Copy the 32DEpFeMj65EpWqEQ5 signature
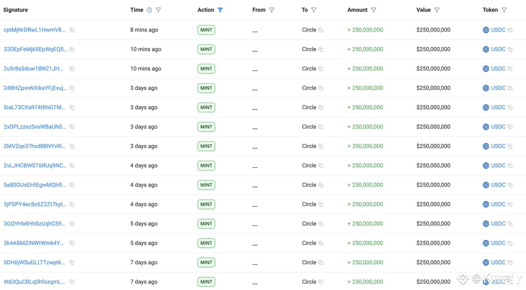Image resolution: width=526 pixels, height=290 pixels. pyautogui.click(x=72, y=49)
